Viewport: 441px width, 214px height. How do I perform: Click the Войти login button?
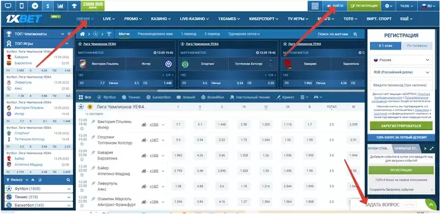coord(335,6)
